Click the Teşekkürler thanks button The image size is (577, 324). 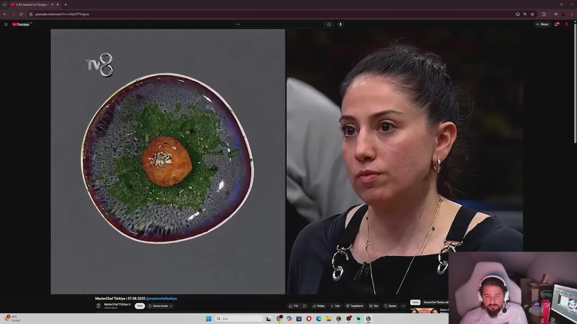tap(355, 306)
